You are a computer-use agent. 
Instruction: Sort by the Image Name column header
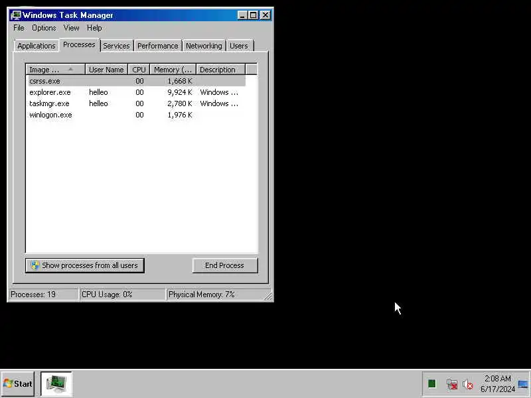click(56, 70)
